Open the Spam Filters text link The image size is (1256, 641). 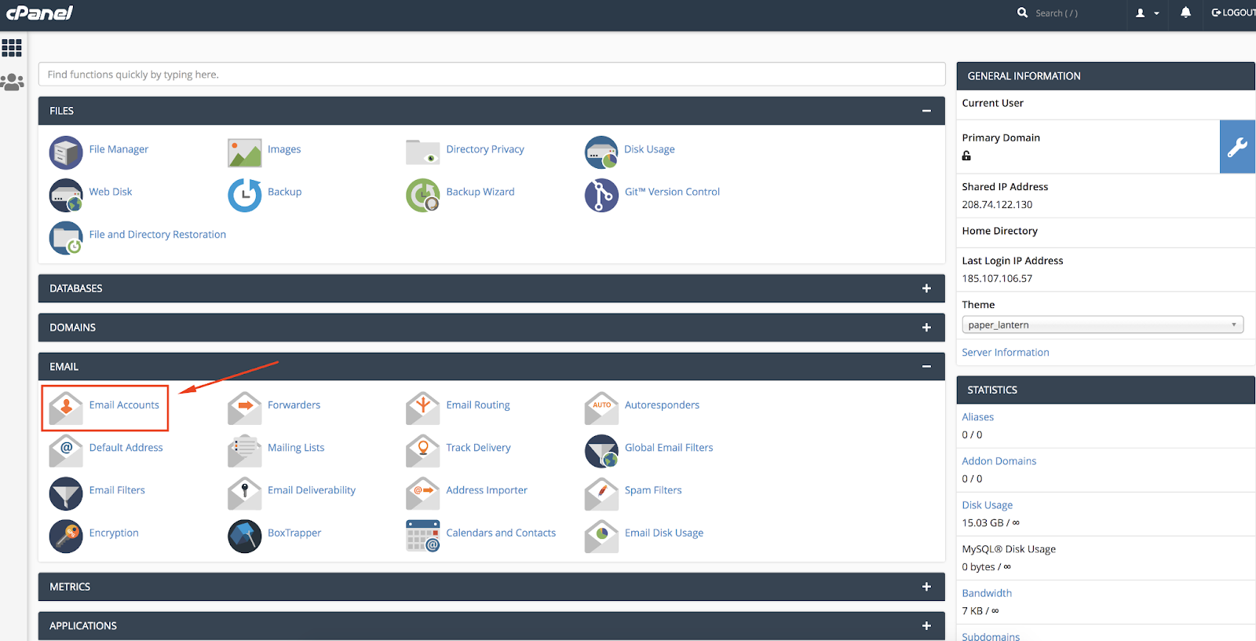pos(653,490)
